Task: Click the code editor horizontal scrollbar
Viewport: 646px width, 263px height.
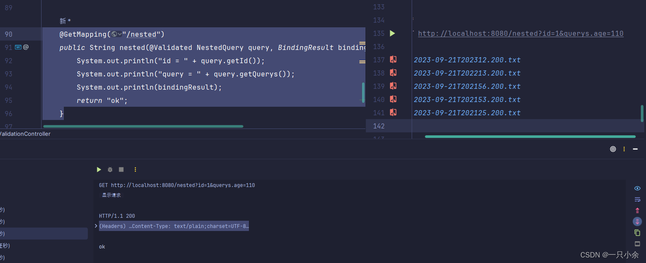Action: click(x=143, y=126)
